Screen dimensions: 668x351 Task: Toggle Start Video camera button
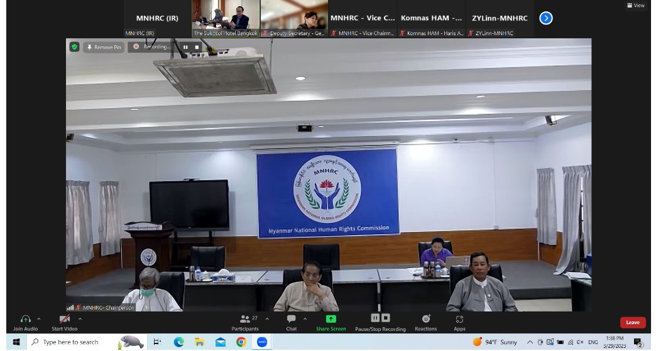click(65, 323)
